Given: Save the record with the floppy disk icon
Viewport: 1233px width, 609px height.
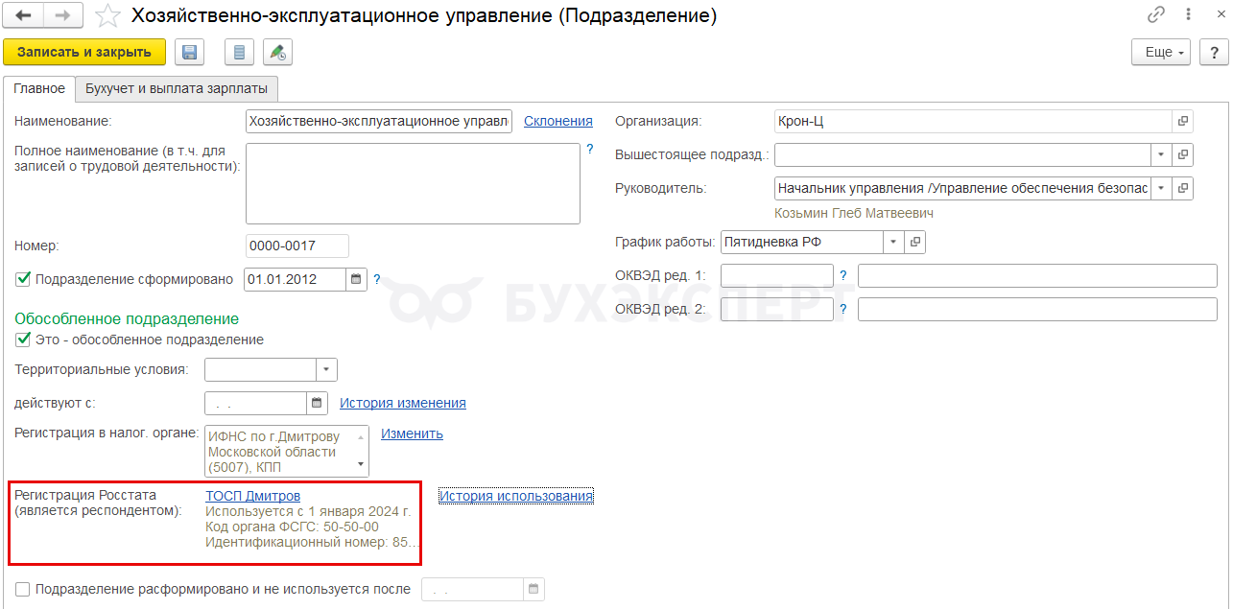Looking at the screenshot, I should [189, 52].
